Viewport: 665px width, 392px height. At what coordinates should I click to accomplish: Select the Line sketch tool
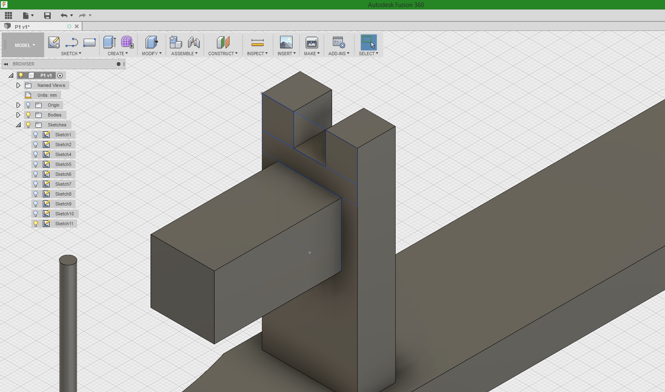(x=72, y=42)
